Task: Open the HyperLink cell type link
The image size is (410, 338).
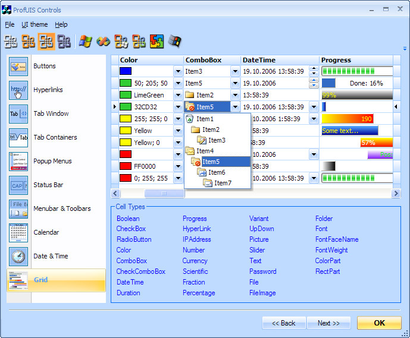Action: (196, 229)
